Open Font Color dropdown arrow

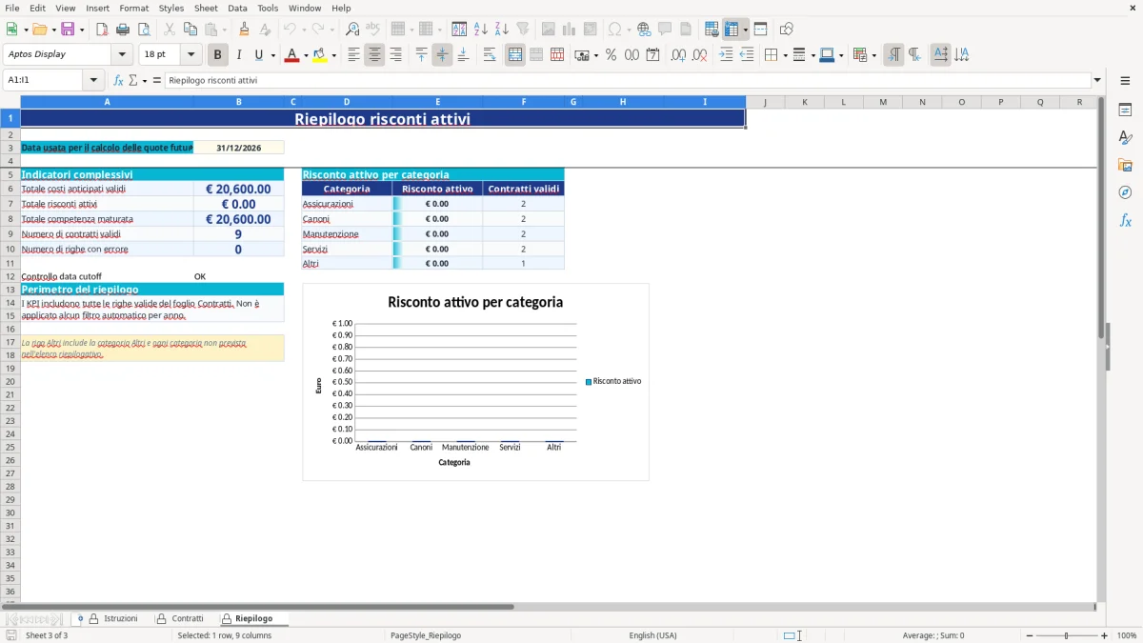tap(304, 55)
